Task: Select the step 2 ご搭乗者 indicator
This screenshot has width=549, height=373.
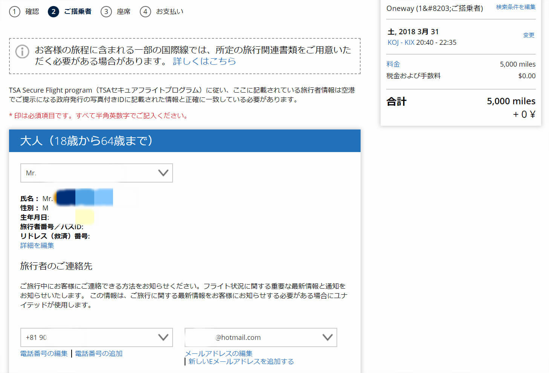Action: (x=54, y=12)
